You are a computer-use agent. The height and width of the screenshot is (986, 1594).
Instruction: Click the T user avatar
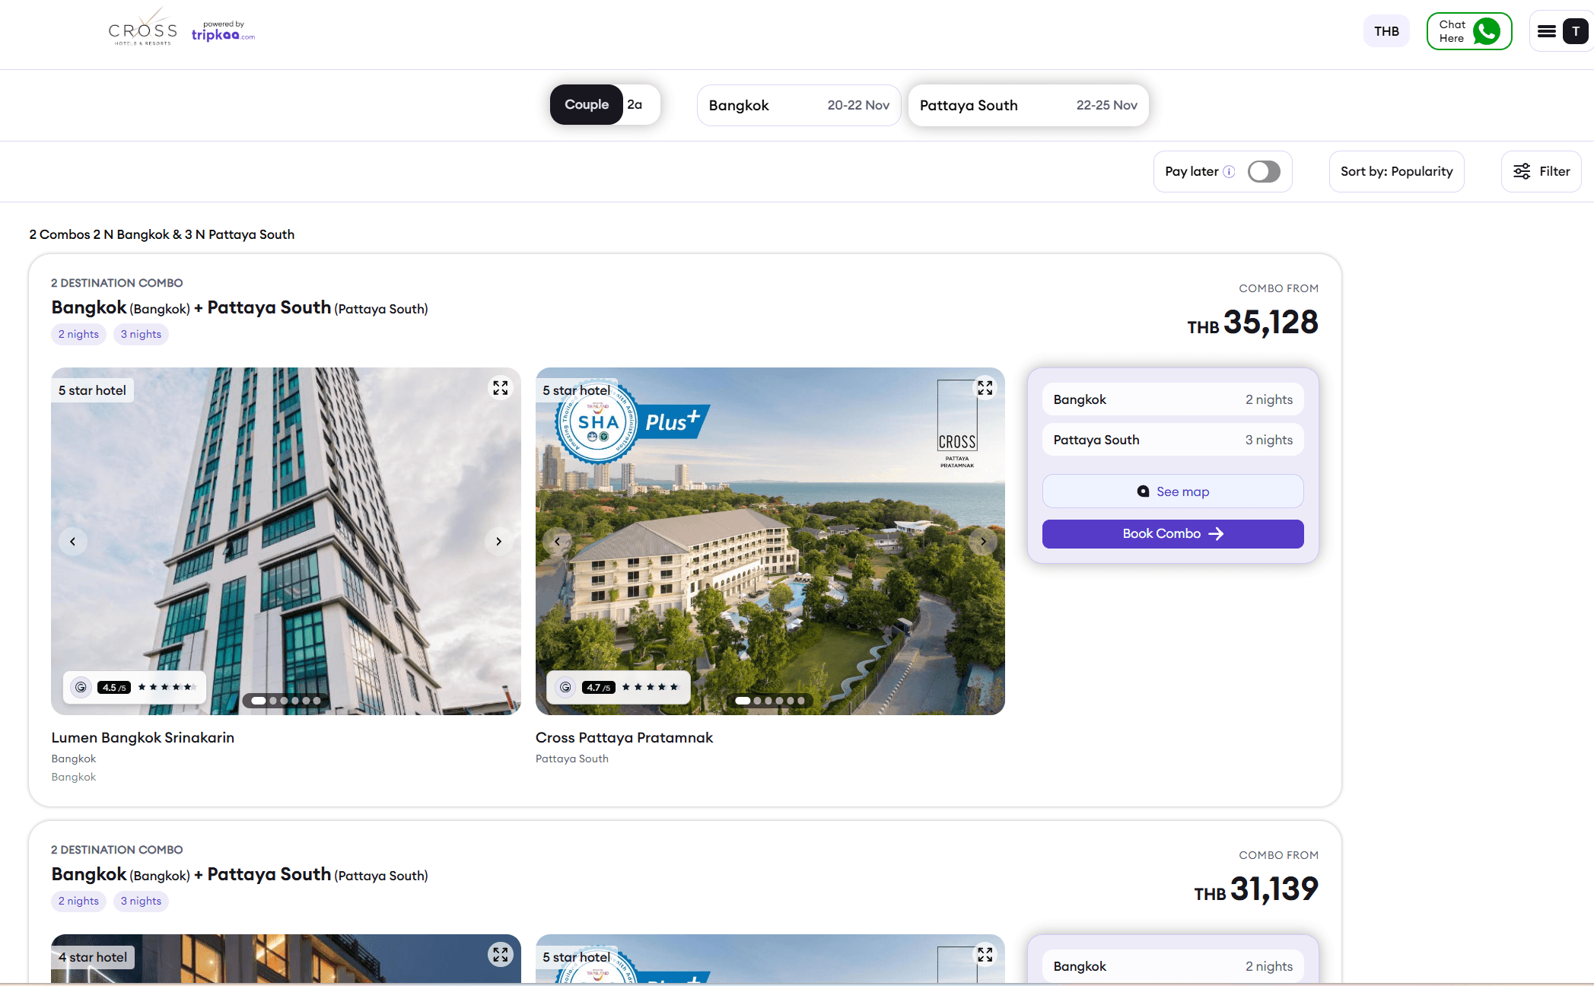[1575, 30]
